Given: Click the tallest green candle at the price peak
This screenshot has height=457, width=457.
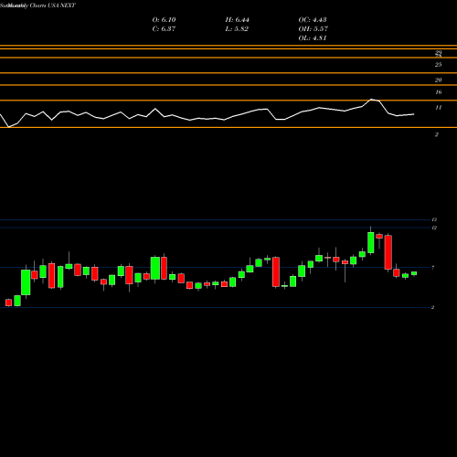Looking at the screenshot, I should pyautogui.click(x=371, y=242).
